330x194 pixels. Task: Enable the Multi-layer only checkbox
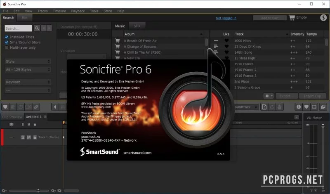(7, 47)
